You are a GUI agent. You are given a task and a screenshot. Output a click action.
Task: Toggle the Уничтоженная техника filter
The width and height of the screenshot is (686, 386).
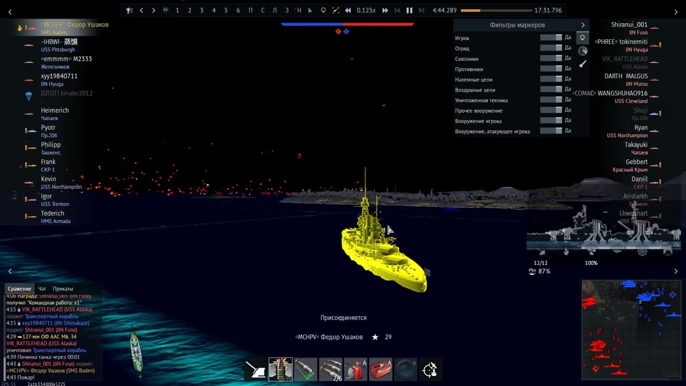pos(551,100)
